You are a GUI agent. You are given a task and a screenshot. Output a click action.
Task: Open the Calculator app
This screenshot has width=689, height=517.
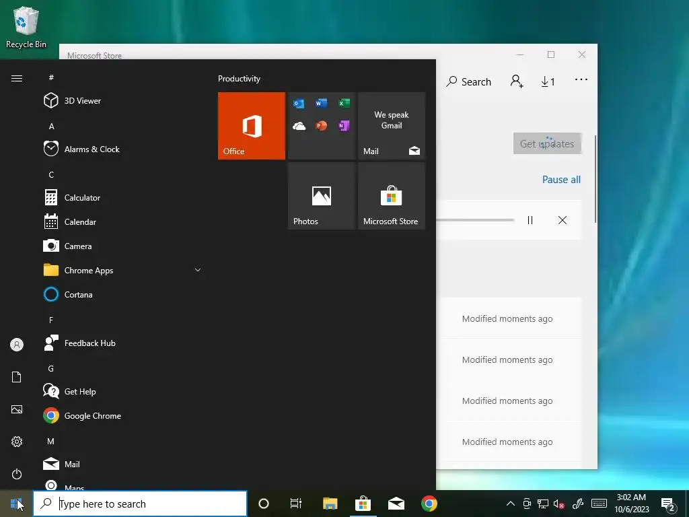click(122, 198)
